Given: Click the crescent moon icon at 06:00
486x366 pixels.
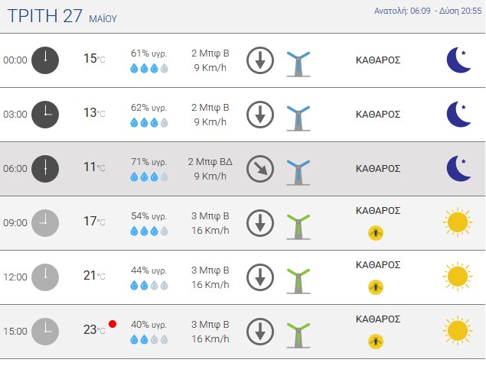Looking at the screenshot, I should tap(458, 169).
